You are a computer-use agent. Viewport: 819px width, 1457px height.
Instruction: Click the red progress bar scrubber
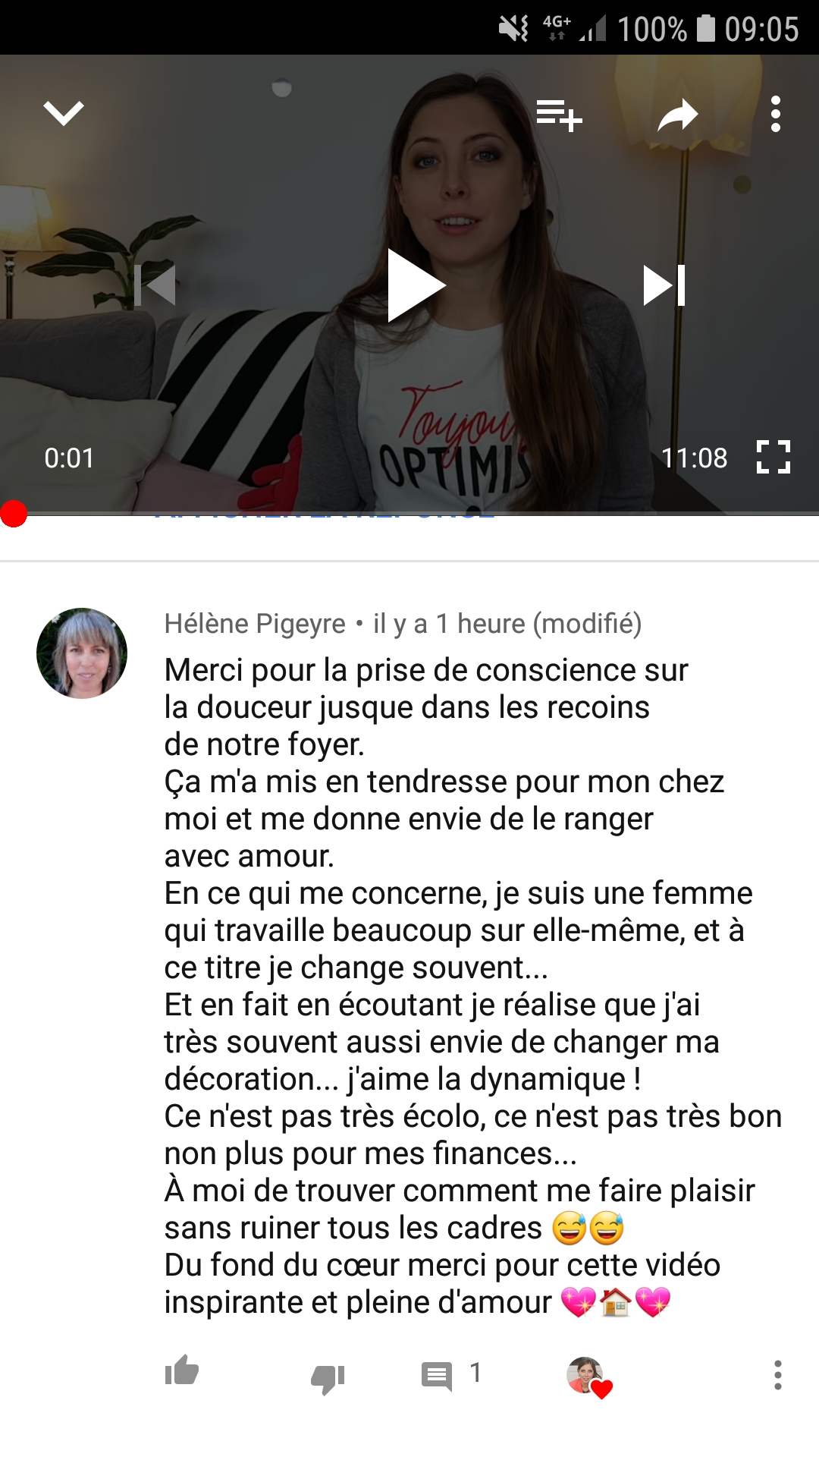click(14, 514)
